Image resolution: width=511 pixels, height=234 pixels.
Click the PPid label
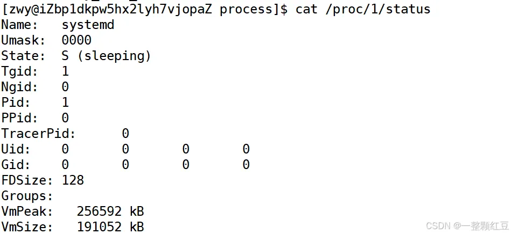(x=19, y=118)
